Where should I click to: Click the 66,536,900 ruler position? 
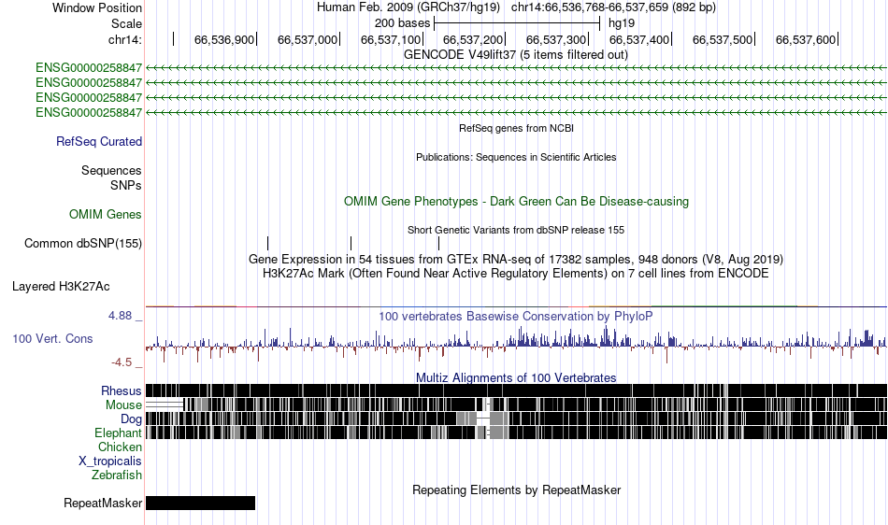(x=224, y=39)
